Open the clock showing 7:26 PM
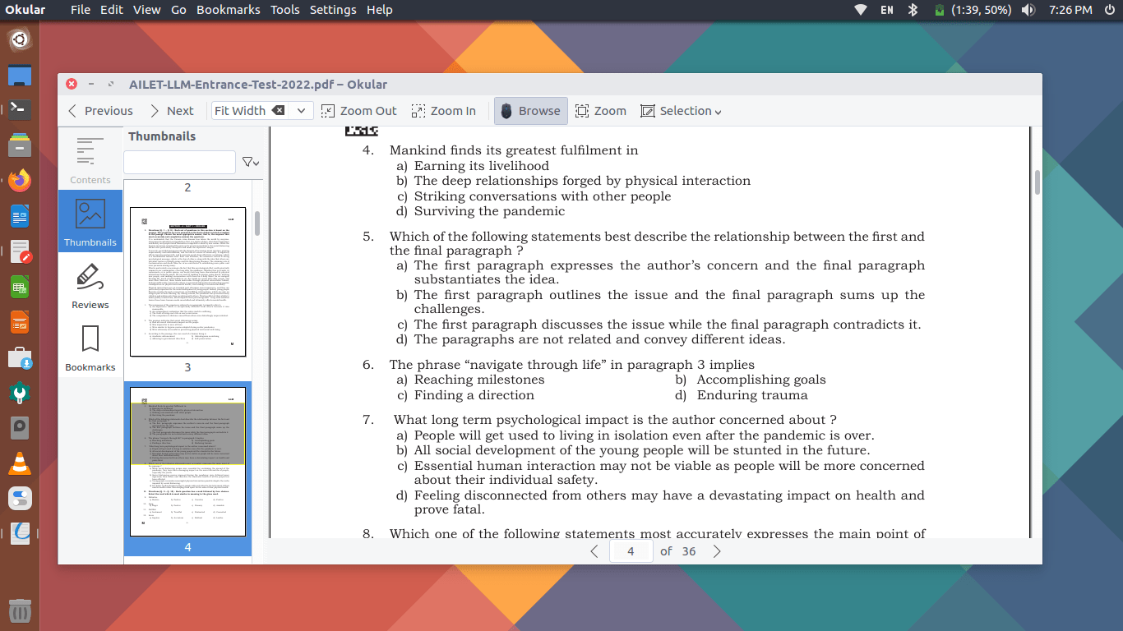This screenshot has height=631, width=1123. pos(1070,10)
